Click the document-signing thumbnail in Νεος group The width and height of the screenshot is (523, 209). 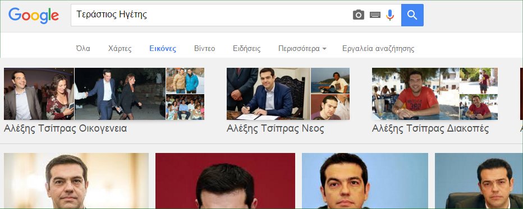[268, 94]
